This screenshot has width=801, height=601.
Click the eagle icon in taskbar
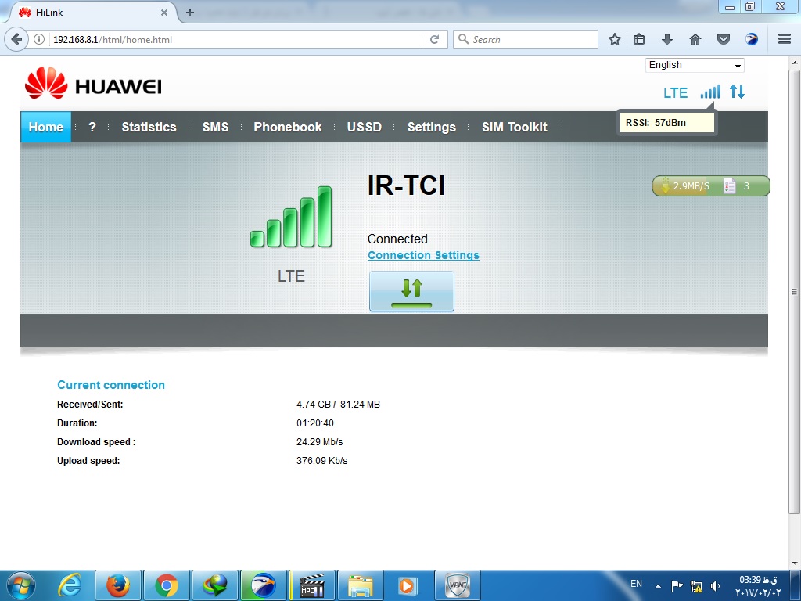(263, 585)
